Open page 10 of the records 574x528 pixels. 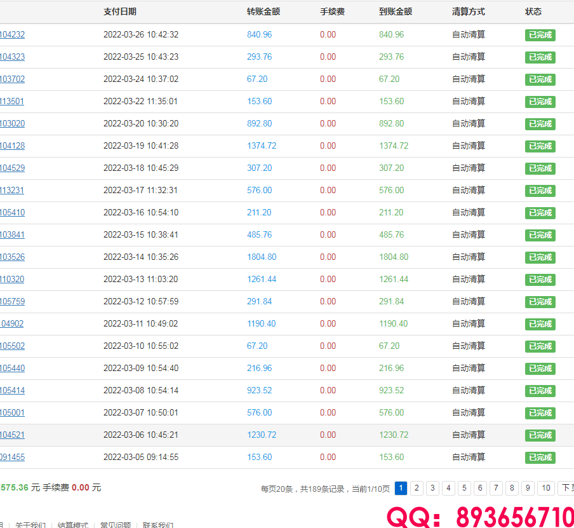545,488
